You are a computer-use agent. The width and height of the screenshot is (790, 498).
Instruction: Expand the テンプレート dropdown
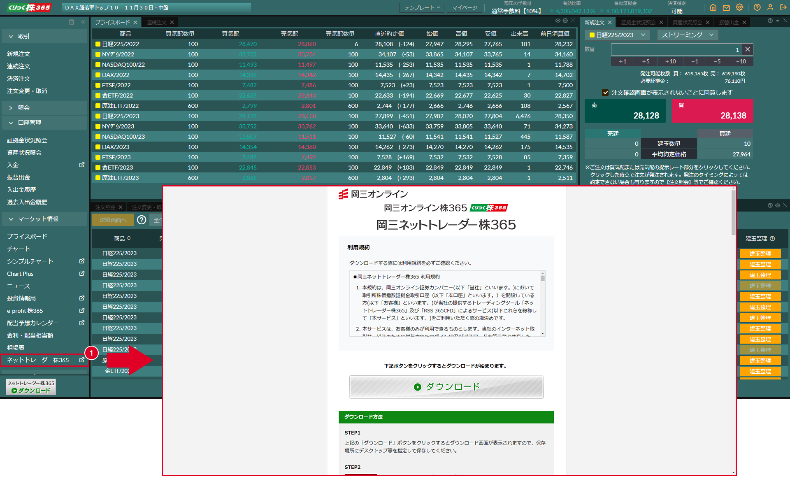(422, 8)
